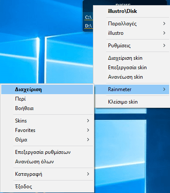Select Επεξεργασία ρυθμίσεων
Viewport: 170px width, 193px height.
coord(47,152)
